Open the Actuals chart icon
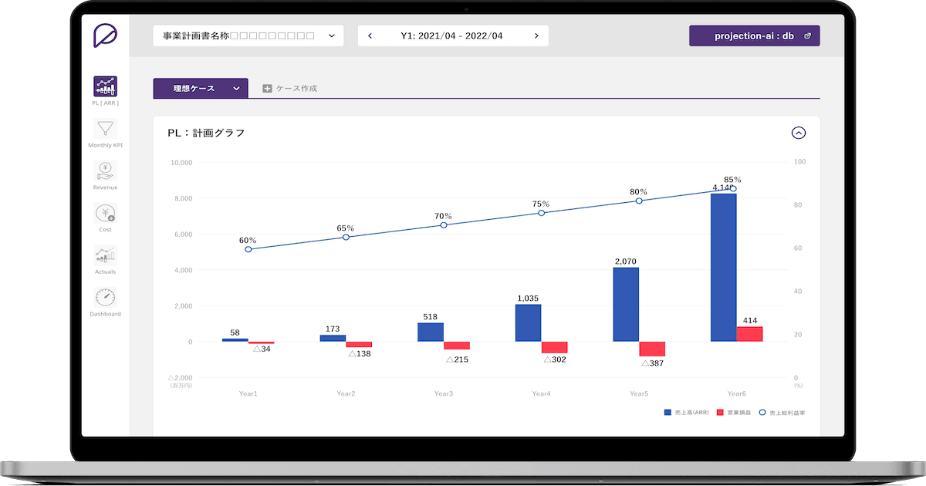 (105, 255)
